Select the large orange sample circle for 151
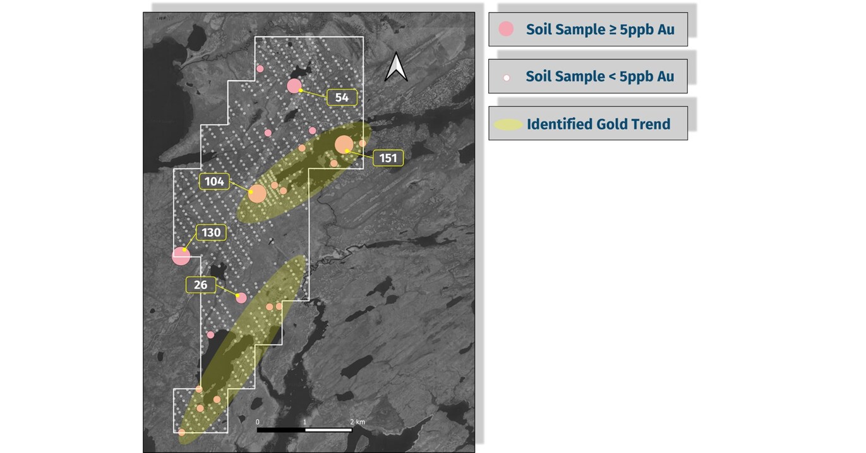 point(344,144)
